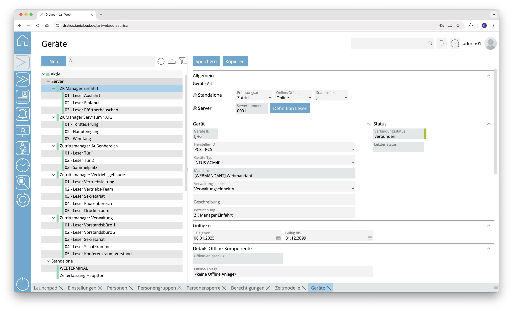Click the export upload icon beside refresh
This screenshot has width=513, height=311.
tap(172, 61)
